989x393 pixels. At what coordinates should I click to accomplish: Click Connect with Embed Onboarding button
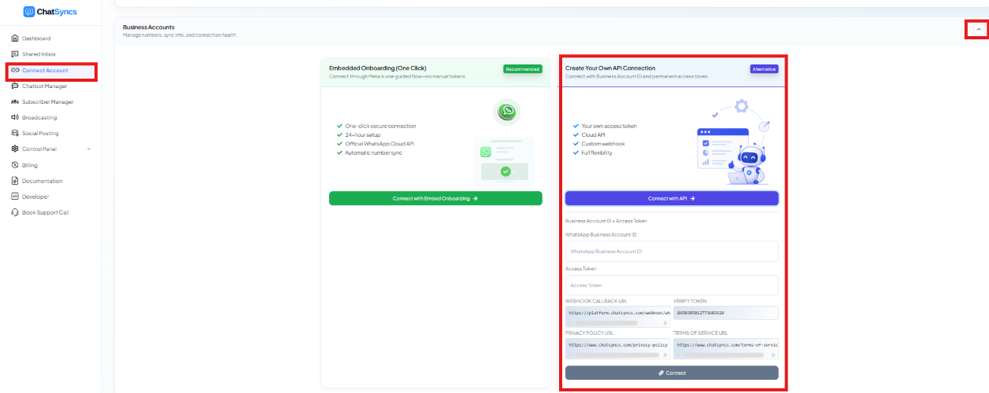tap(435, 198)
